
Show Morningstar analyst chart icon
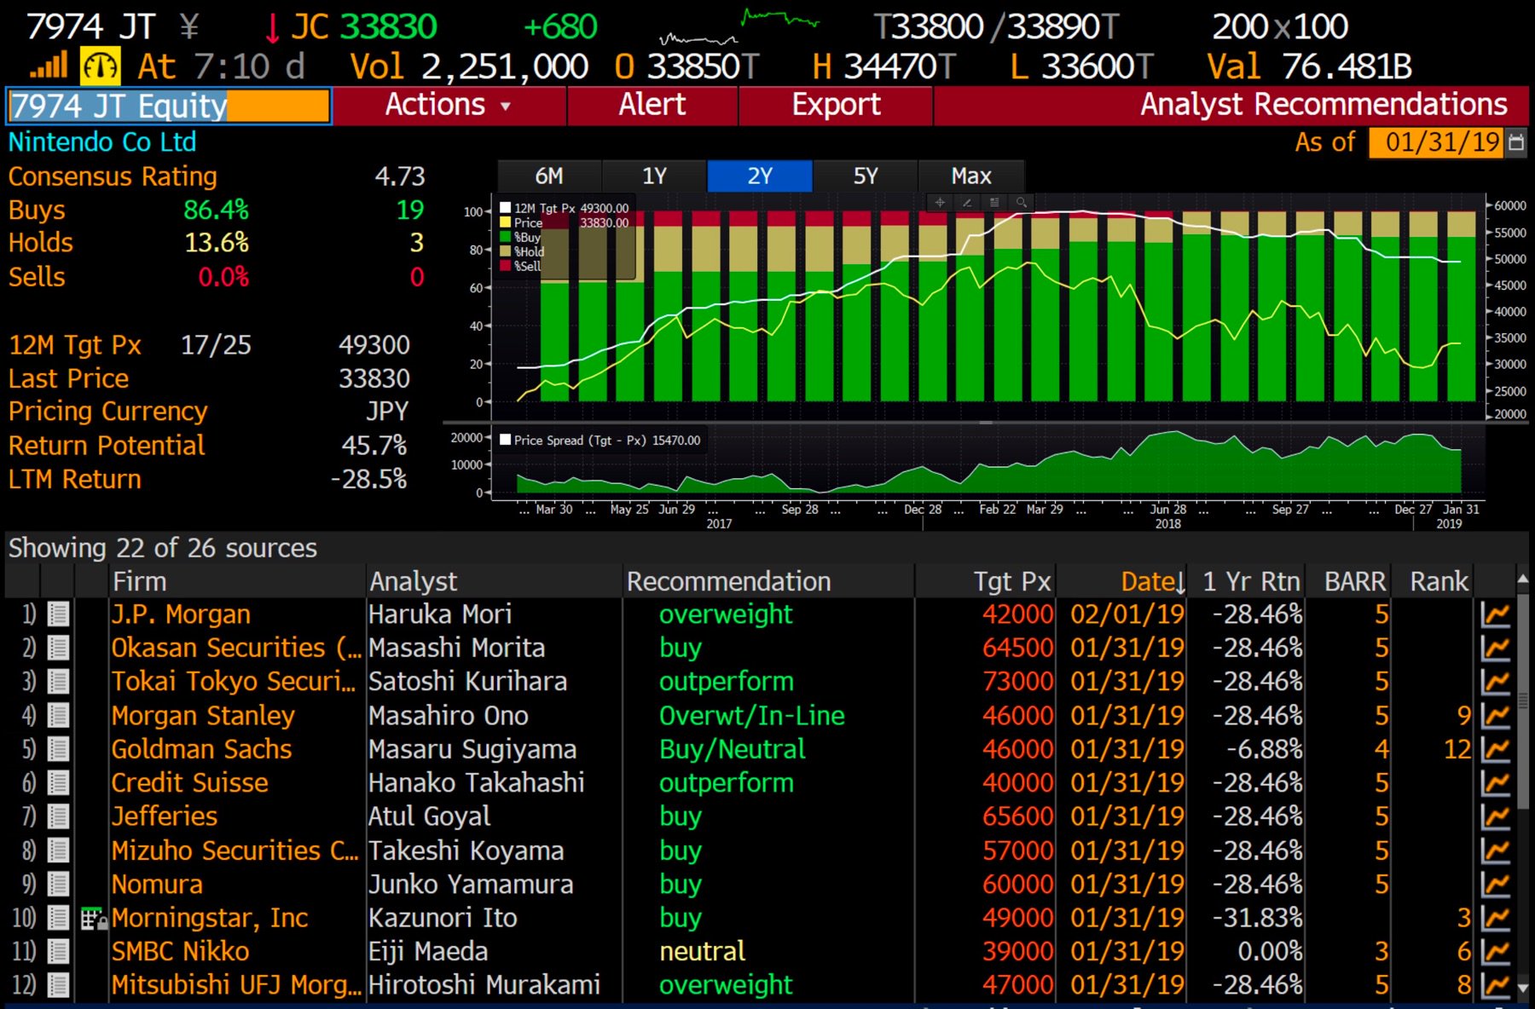(1496, 918)
